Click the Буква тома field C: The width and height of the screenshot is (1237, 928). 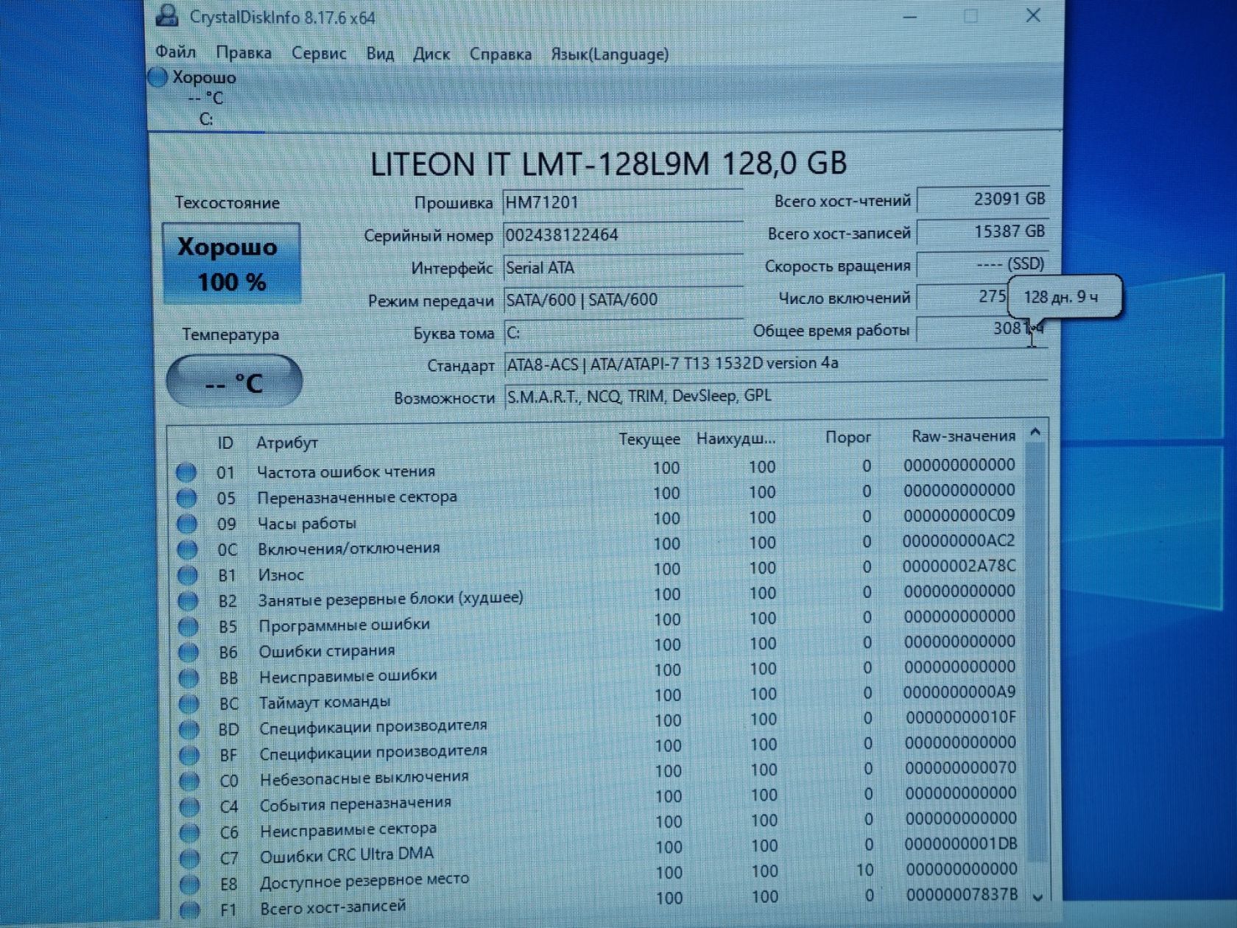pos(623,332)
